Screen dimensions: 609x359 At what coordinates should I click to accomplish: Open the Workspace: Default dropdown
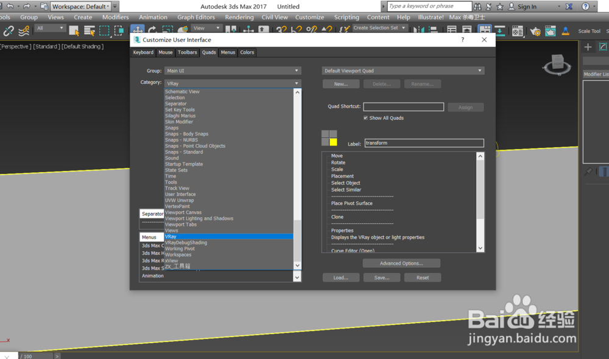pyautogui.click(x=81, y=6)
